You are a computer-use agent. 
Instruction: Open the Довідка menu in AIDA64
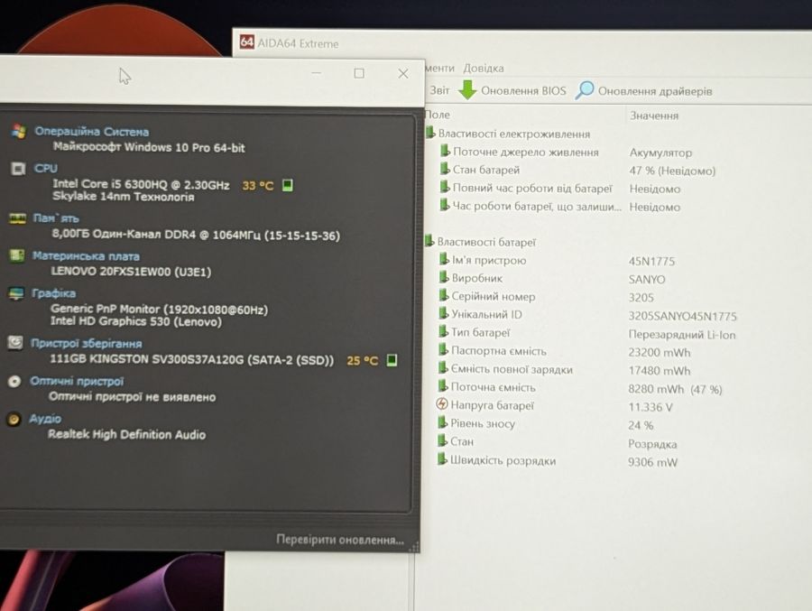pos(484,68)
